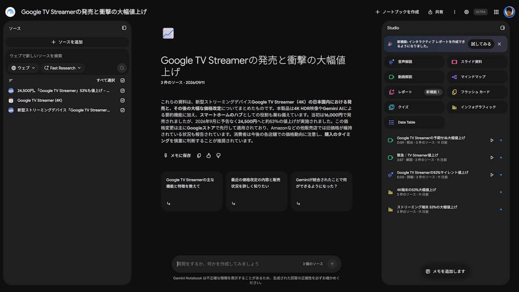Generate フラッシュ カード flashcards
Viewport: 519px width, 292px height.
477,92
